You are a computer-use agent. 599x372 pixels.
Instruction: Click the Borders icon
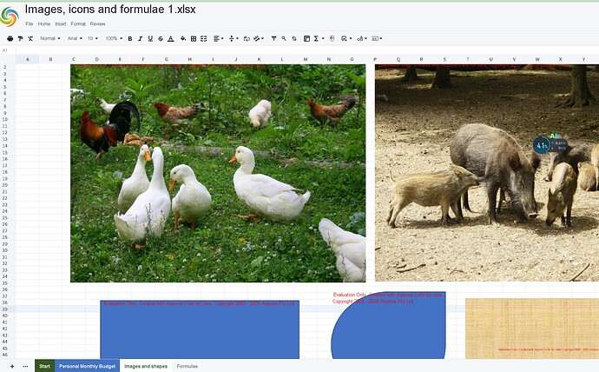point(193,38)
